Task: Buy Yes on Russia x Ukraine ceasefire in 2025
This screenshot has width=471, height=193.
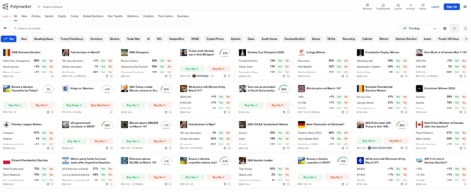Action: coord(310,177)
